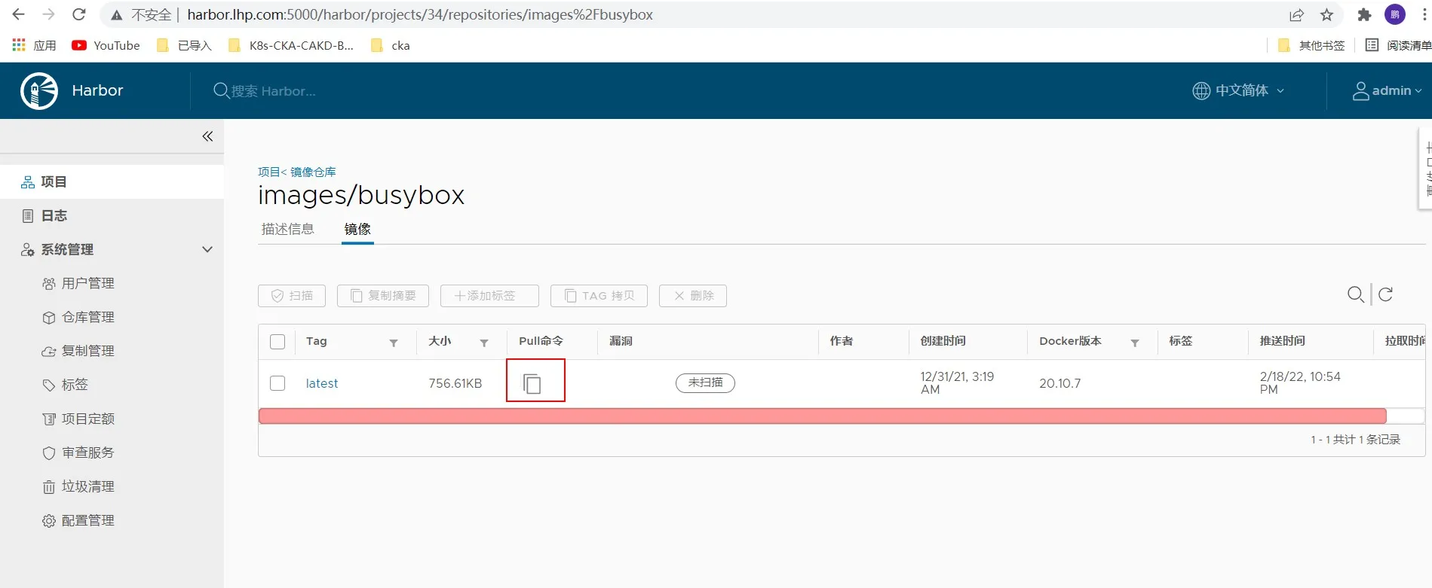This screenshot has width=1432, height=588.
Task: Open the cka bookmark folder
Action: pyautogui.click(x=391, y=45)
